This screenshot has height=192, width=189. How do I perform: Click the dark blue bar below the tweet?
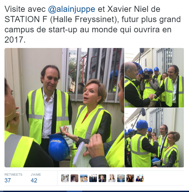(x=94, y=191)
